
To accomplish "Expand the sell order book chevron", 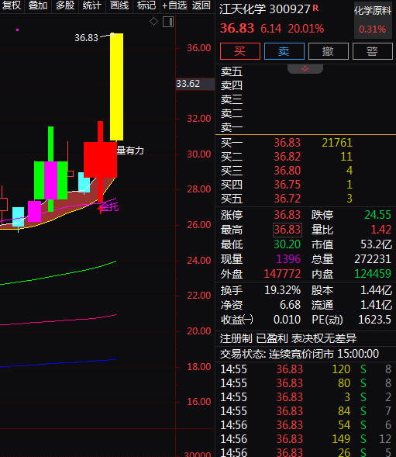I will 305,69.
